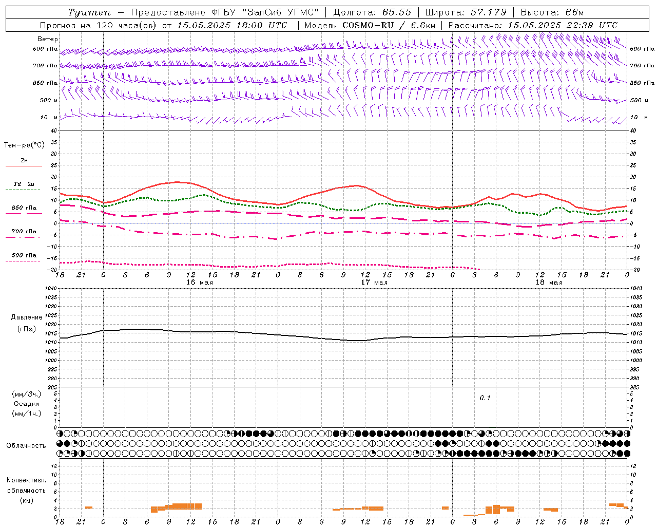Click the 'Широта: 57.179' latitude value

pos(466,12)
